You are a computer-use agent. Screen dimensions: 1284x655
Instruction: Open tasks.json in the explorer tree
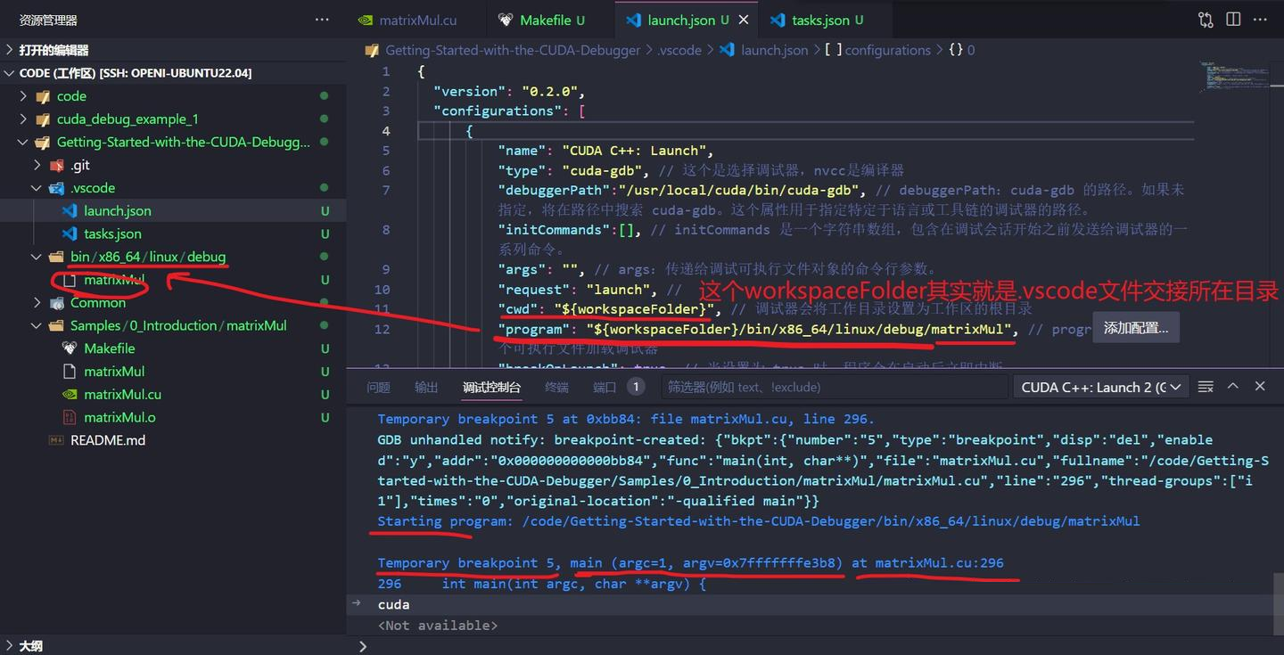click(112, 234)
